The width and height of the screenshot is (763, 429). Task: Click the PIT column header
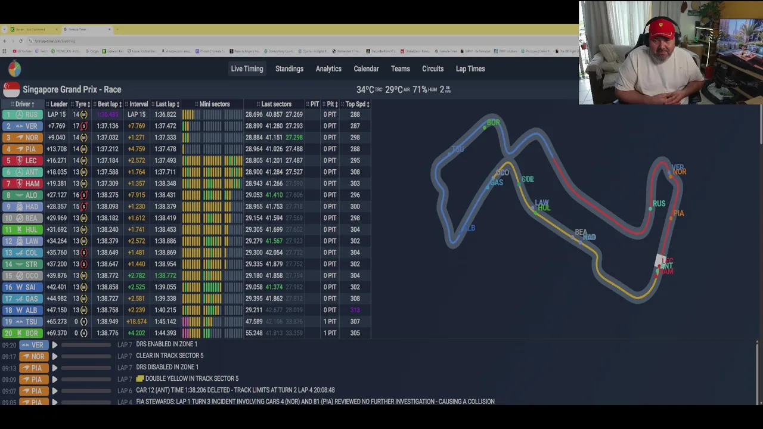coord(312,104)
